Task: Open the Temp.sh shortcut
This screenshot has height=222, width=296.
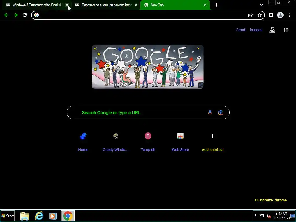Action: [148, 142]
